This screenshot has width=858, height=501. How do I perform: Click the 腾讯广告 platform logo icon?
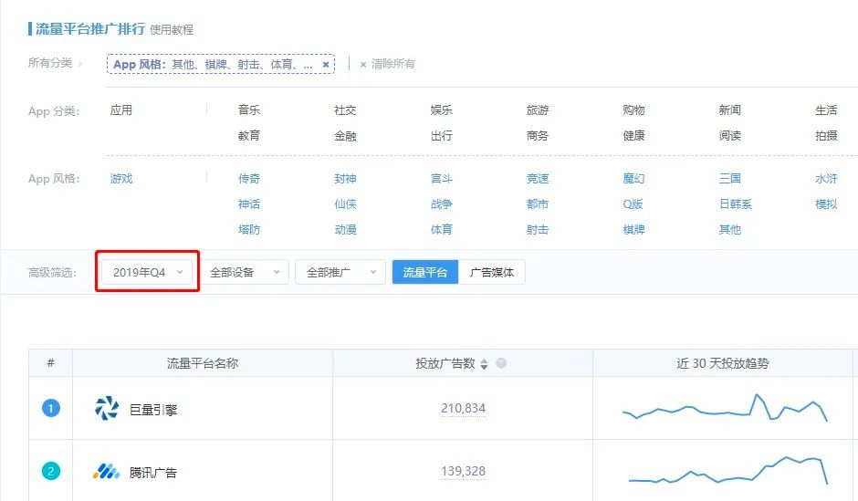pos(107,471)
